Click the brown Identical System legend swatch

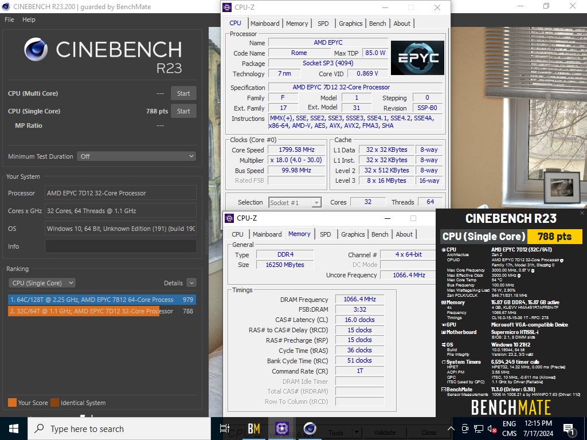[55, 403]
